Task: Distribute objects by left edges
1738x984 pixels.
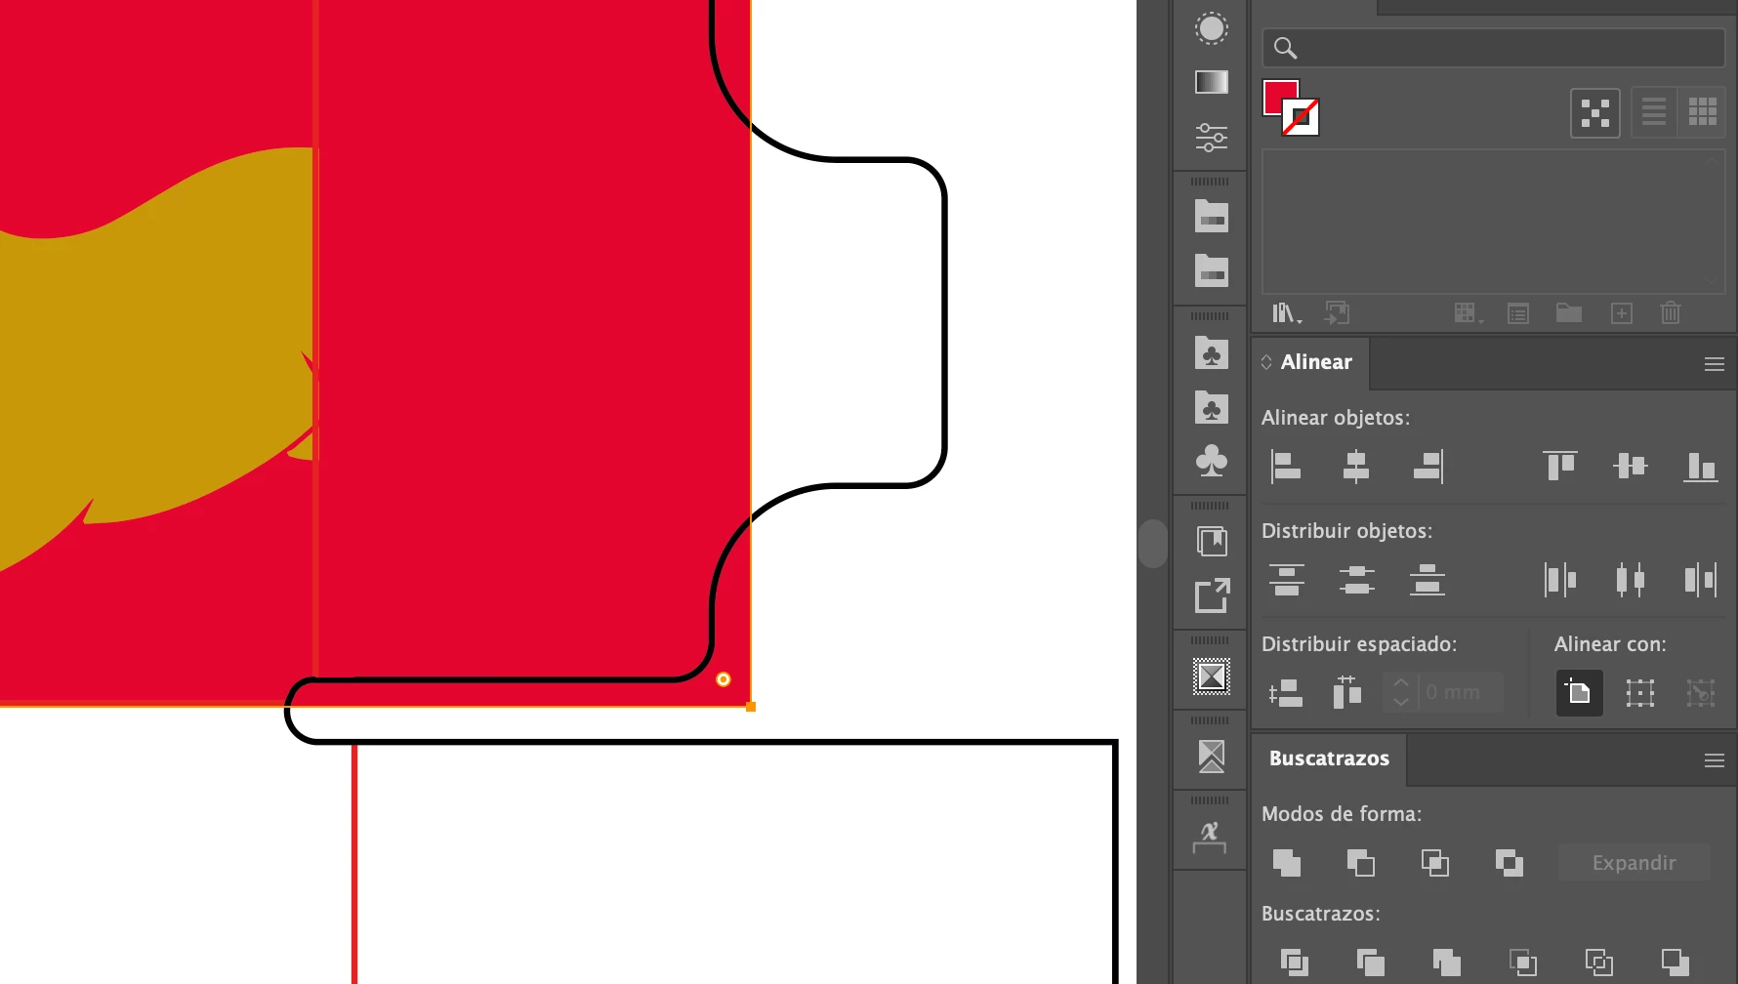Action: click(x=1560, y=580)
